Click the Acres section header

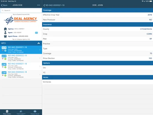point(98,77)
